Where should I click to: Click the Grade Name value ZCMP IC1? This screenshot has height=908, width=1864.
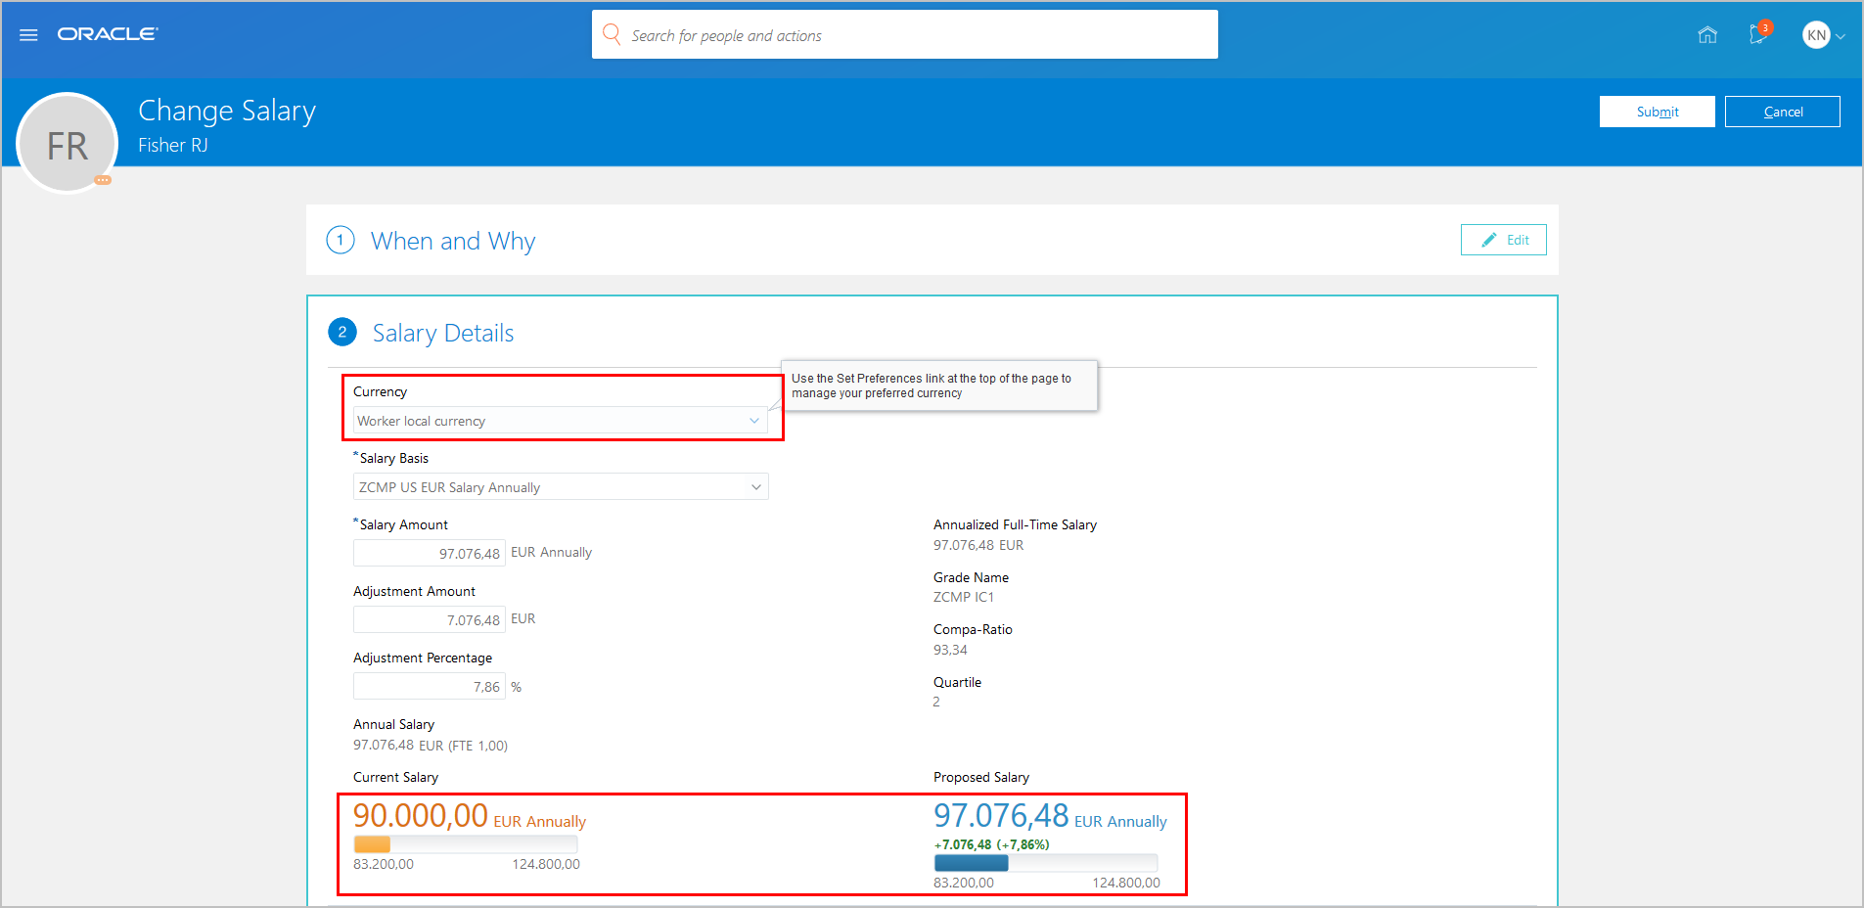pos(964,597)
